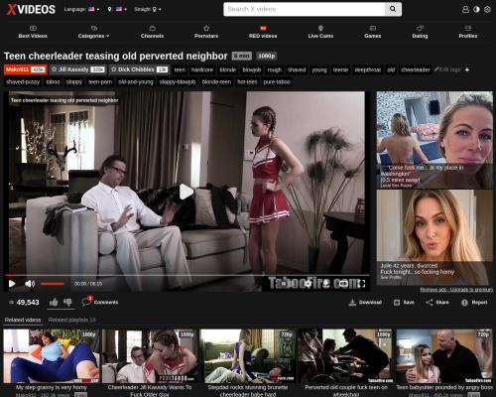This screenshot has height=397, width=496.
Task: Open the Language dropdown
Action: [81, 9]
